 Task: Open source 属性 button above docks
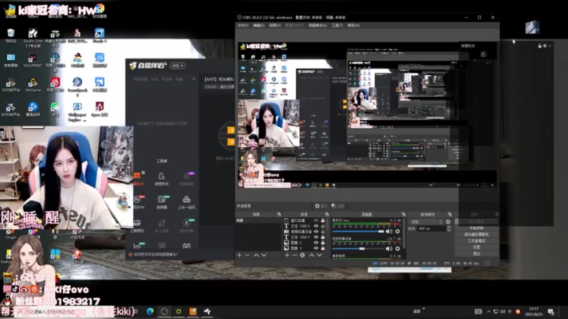[x=321, y=206]
